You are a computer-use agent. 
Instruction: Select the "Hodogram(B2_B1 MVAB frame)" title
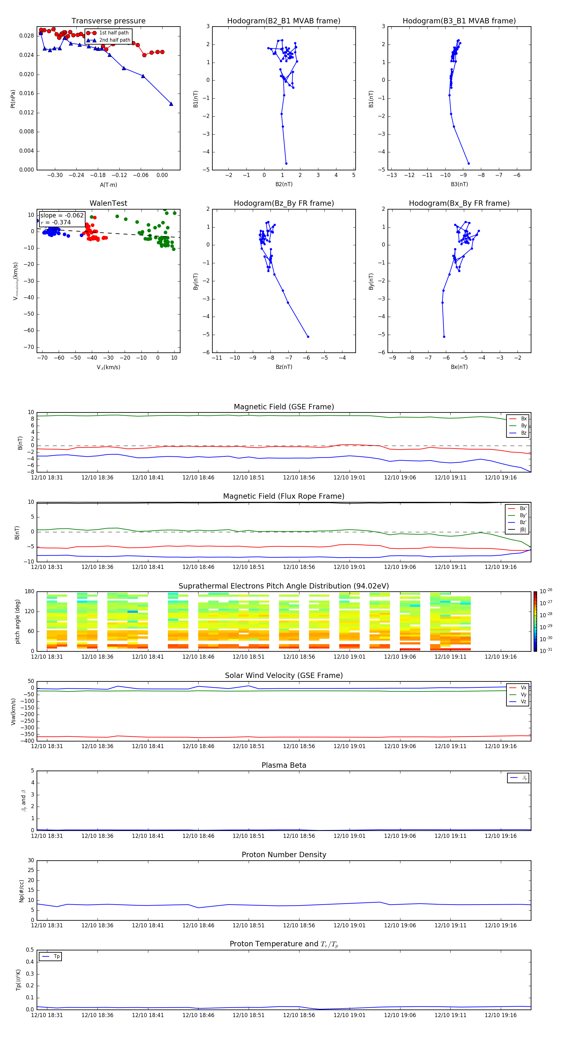284,21
